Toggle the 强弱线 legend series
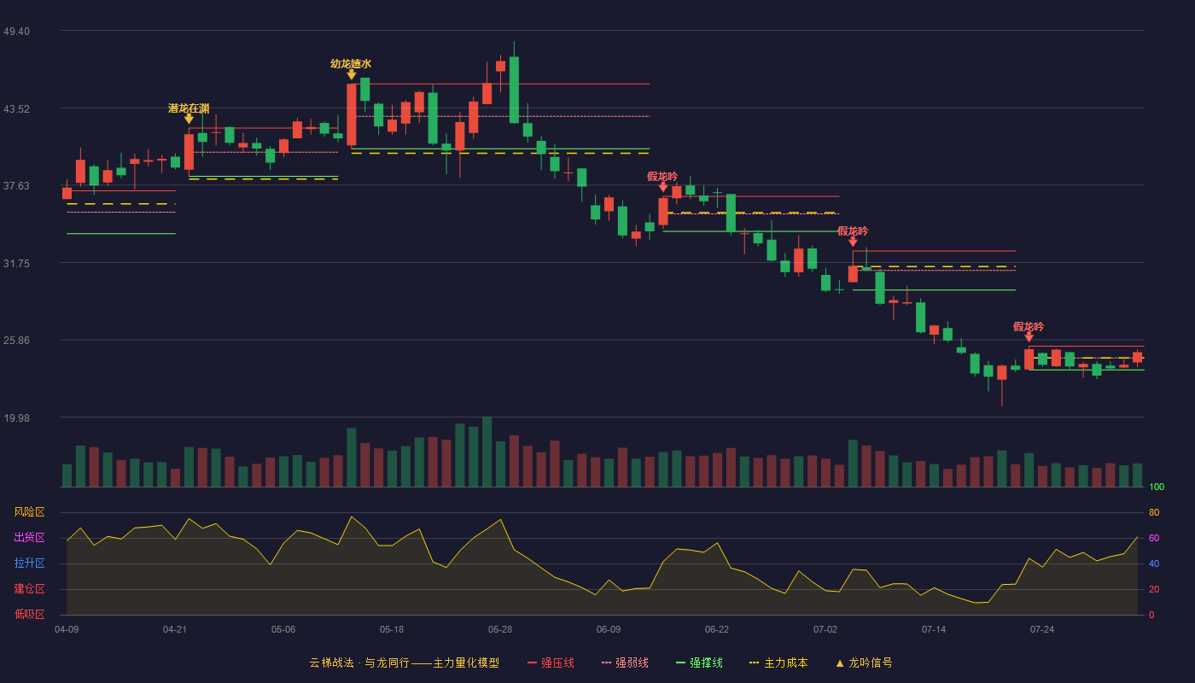Viewport: 1195px width, 683px height. [x=625, y=663]
